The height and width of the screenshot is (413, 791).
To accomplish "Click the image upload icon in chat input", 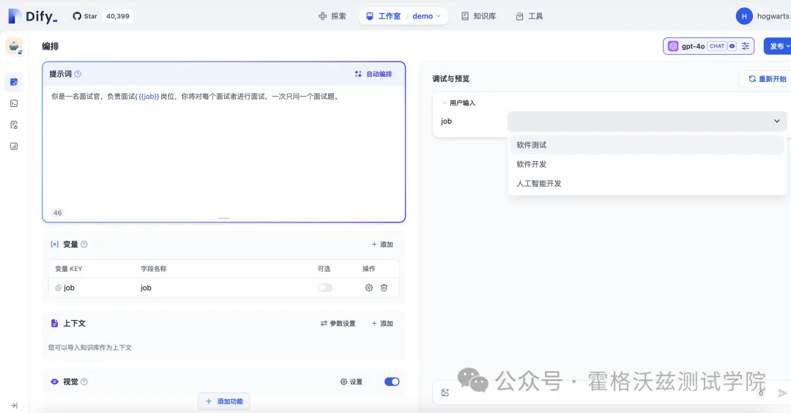I will 445,392.
